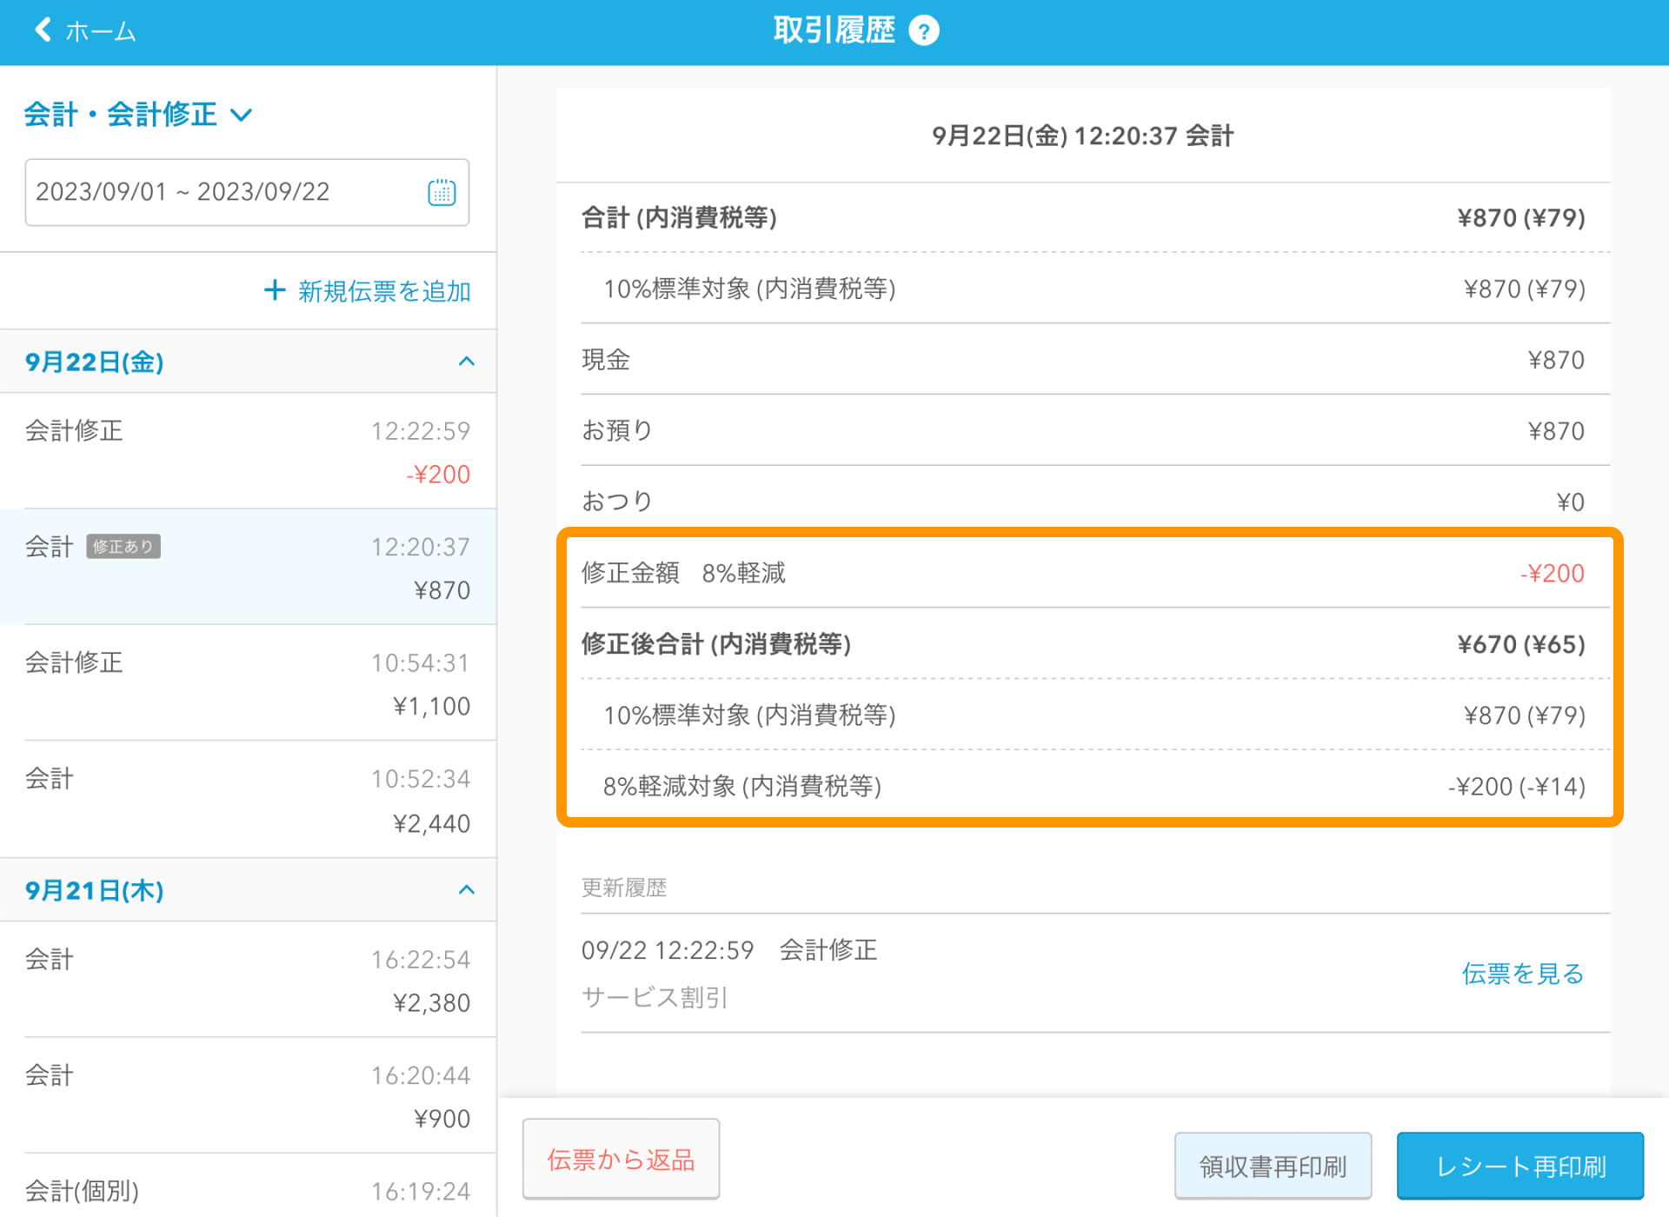Select the 12:22:59 会計修正 entry

(248, 452)
